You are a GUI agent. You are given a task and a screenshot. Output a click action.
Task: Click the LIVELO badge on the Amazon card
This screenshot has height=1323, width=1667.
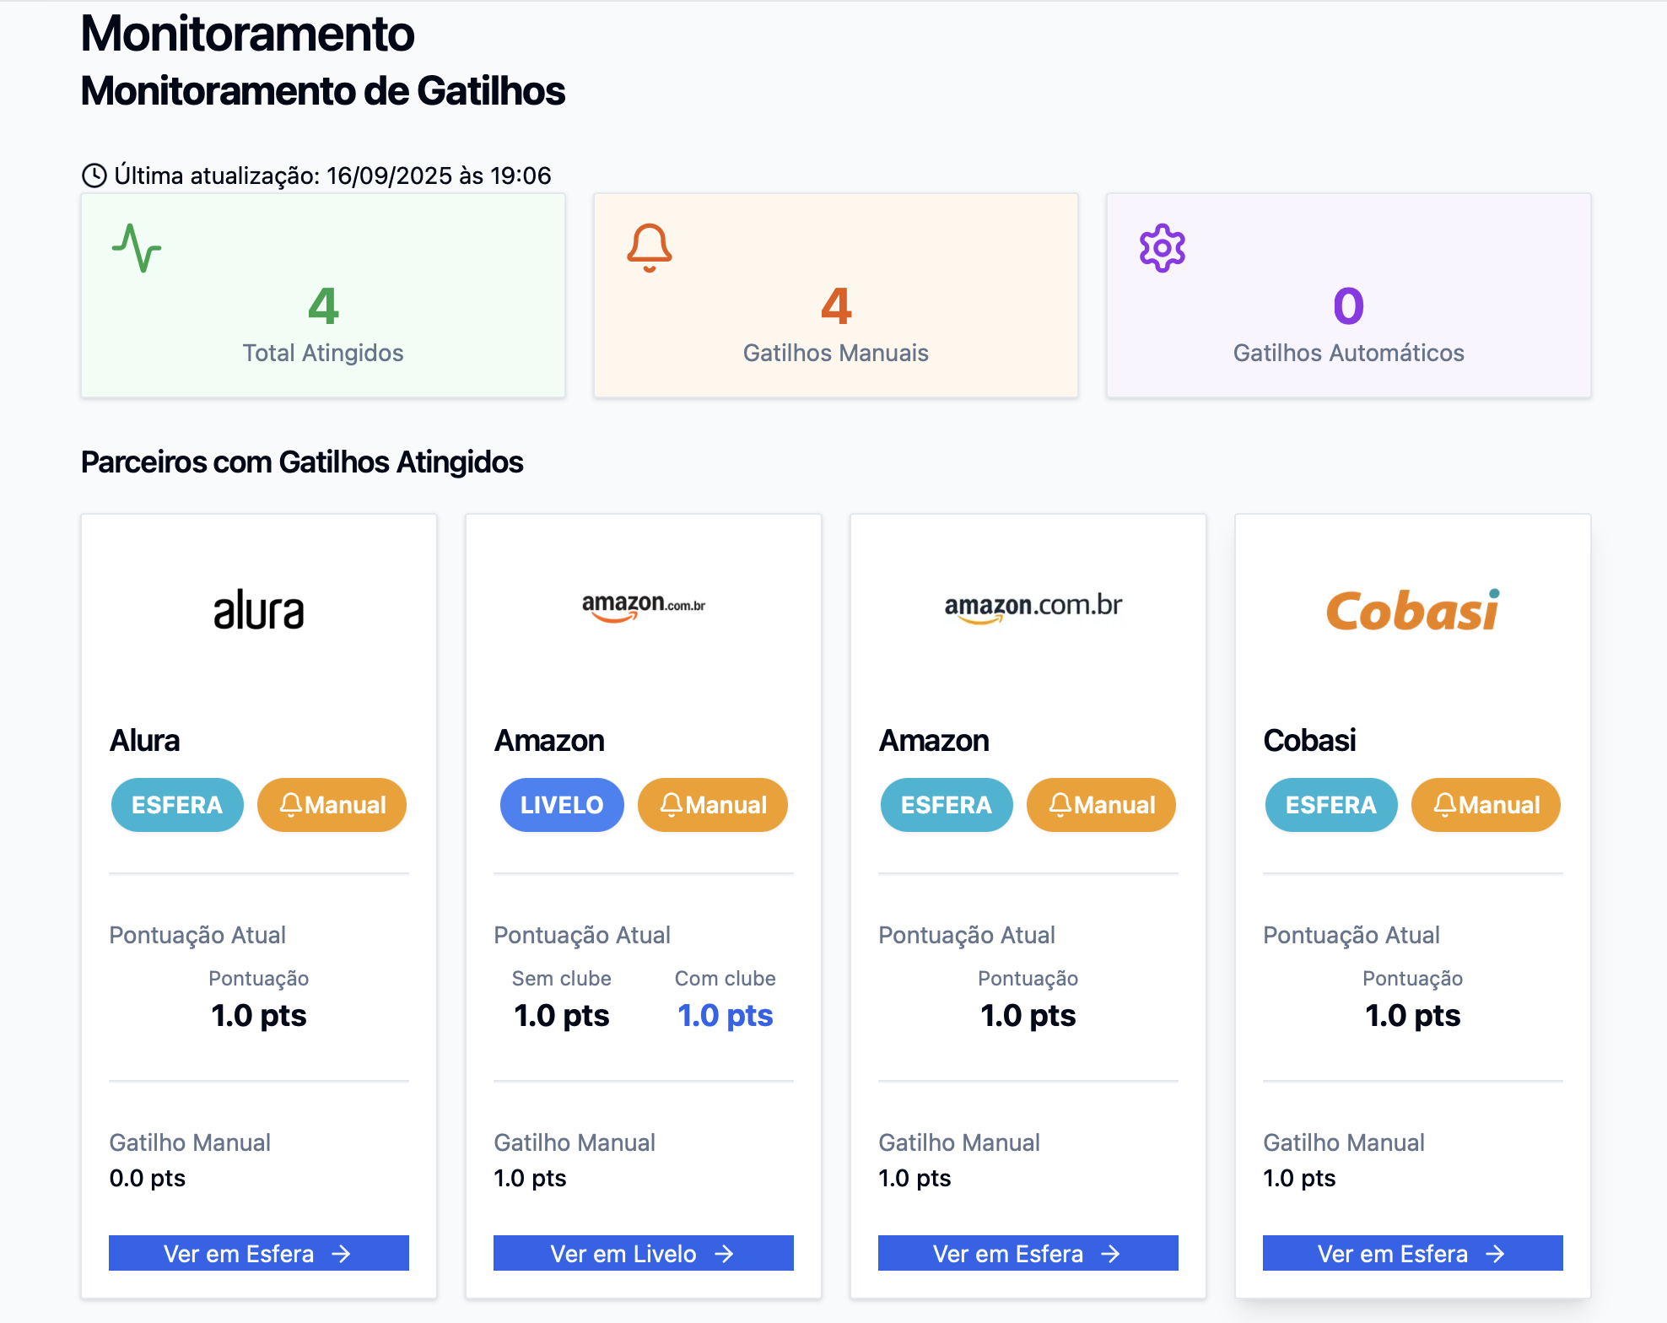point(562,805)
